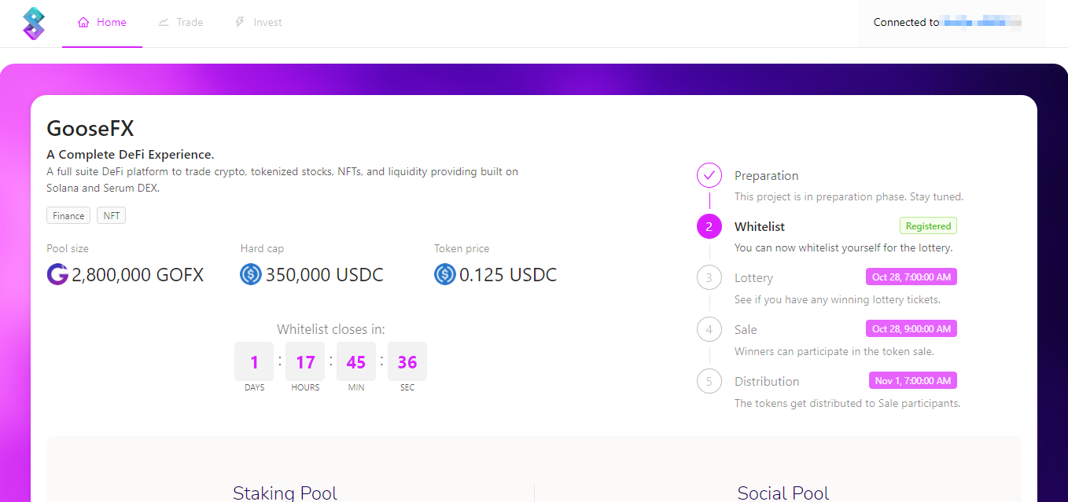Click the '350,000 USDC' hard cap value

[325, 275]
